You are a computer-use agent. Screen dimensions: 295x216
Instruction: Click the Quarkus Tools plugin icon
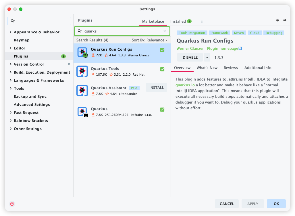82,71
